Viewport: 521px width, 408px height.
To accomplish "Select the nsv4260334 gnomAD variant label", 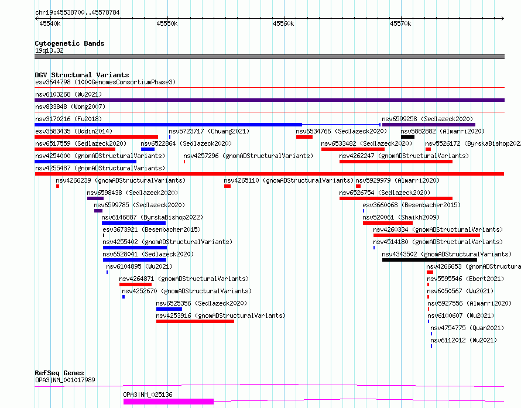I will (x=438, y=229).
